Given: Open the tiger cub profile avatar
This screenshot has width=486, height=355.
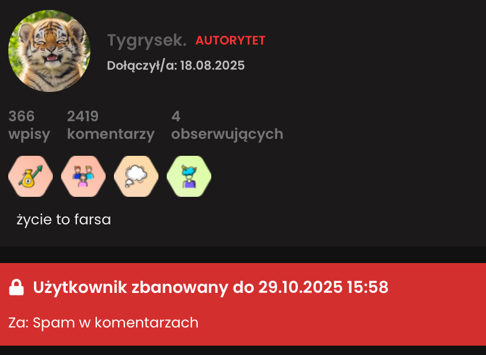Looking at the screenshot, I should click(x=49, y=51).
